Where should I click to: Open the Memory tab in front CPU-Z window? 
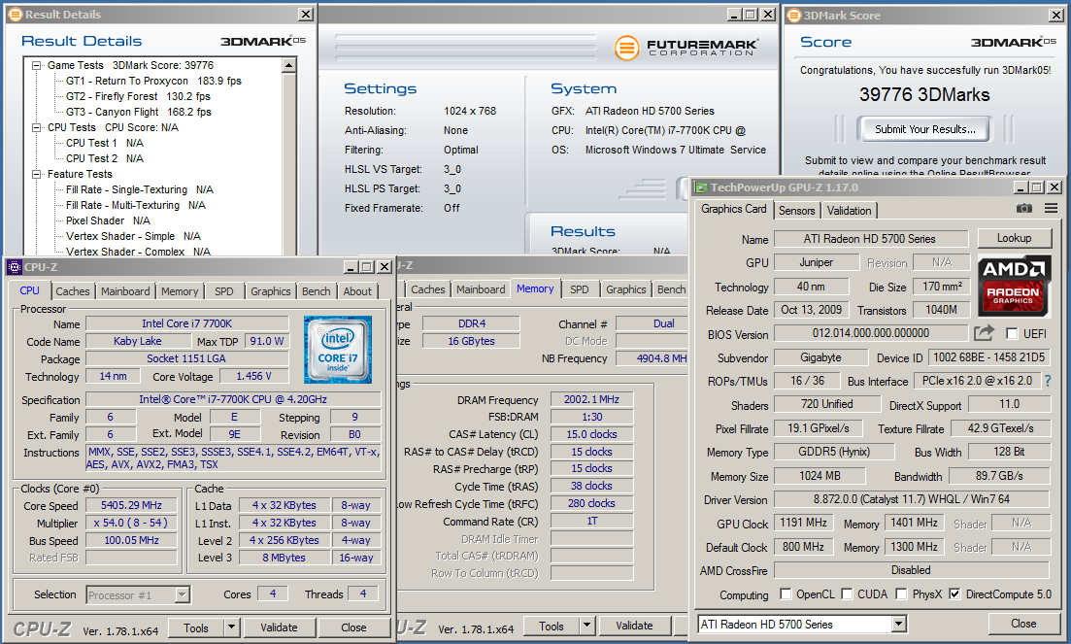[180, 291]
